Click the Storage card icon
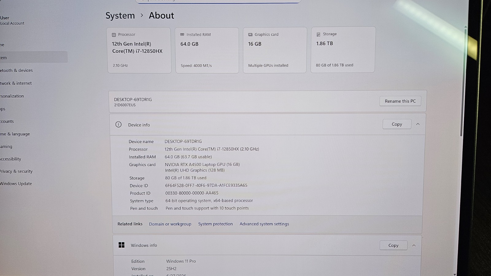The image size is (491, 276). click(318, 34)
